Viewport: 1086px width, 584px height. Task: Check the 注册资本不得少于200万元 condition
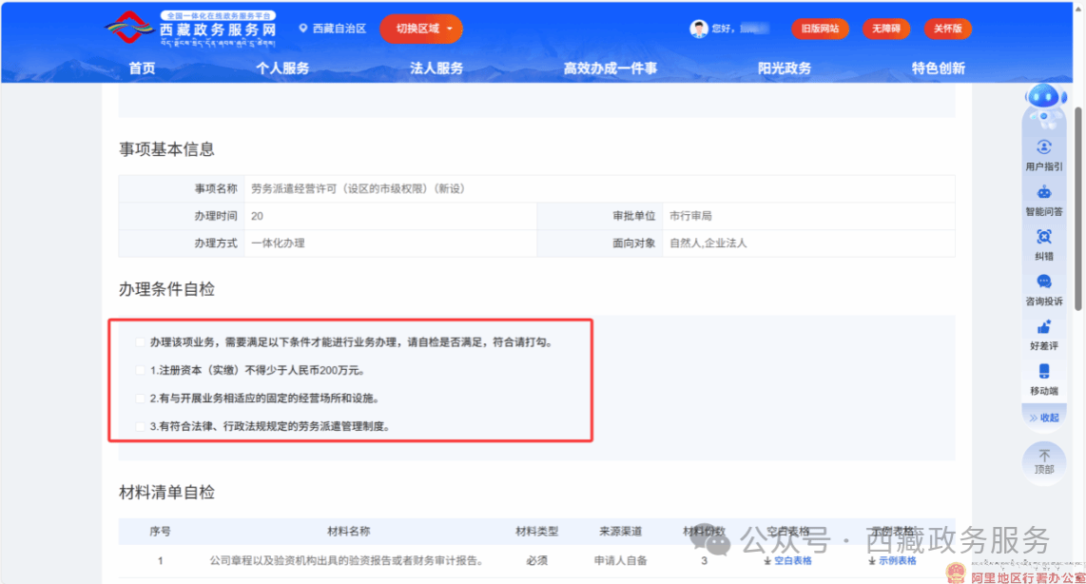[141, 370]
